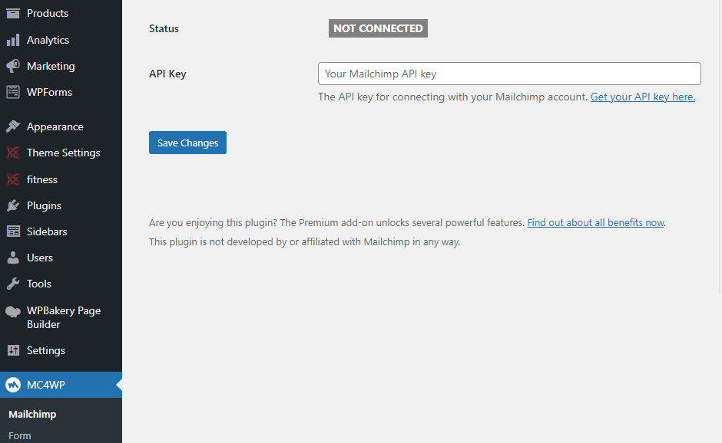722x443 pixels.
Task: Click the NOT CONNECTED status badge
Action: point(378,28)
